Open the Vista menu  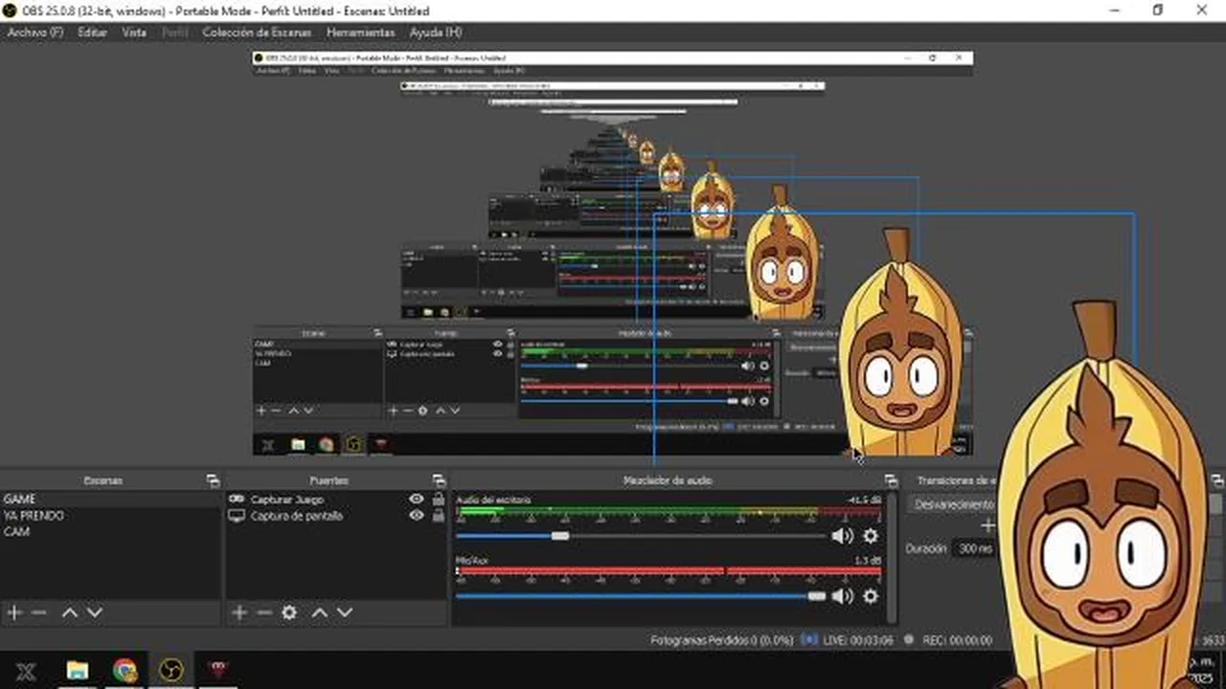coord(134,32)
